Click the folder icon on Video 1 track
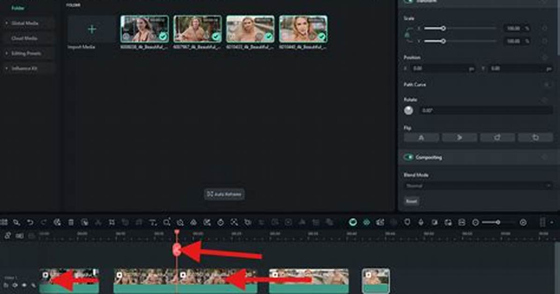The image size is (560, 294). point(6,285)
